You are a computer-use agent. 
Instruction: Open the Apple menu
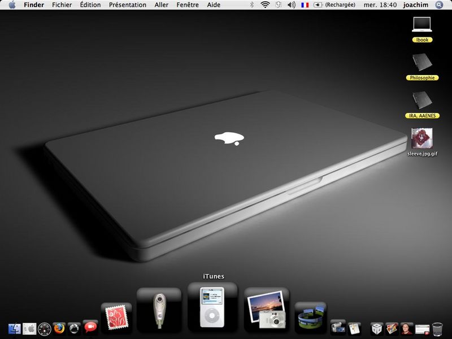12,5
